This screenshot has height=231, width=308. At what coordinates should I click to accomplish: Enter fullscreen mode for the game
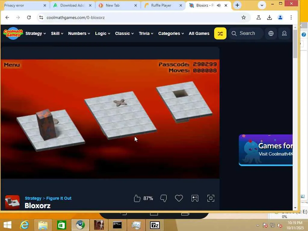(211, 198)
